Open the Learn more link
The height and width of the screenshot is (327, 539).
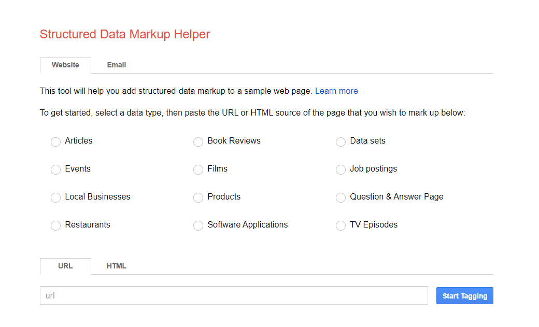tap(336, 91)
